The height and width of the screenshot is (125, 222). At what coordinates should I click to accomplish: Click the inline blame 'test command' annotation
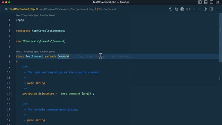click(105, 57)
